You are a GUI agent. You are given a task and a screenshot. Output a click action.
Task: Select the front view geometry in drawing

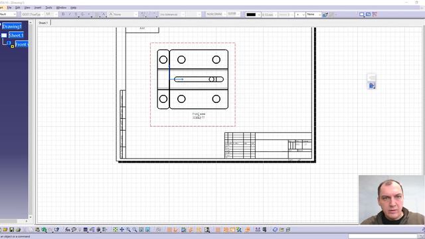click(x=193, y=79)
